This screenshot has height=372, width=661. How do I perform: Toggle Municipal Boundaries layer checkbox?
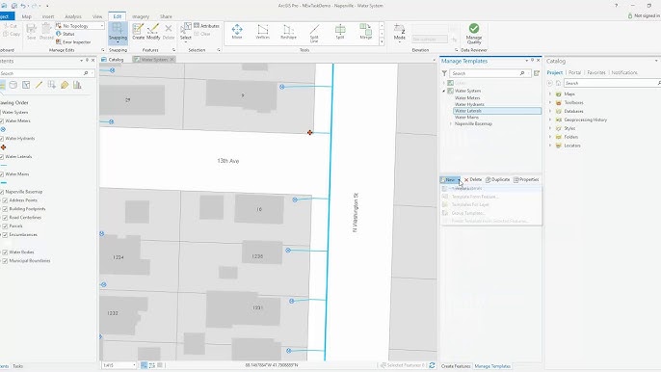5,261
